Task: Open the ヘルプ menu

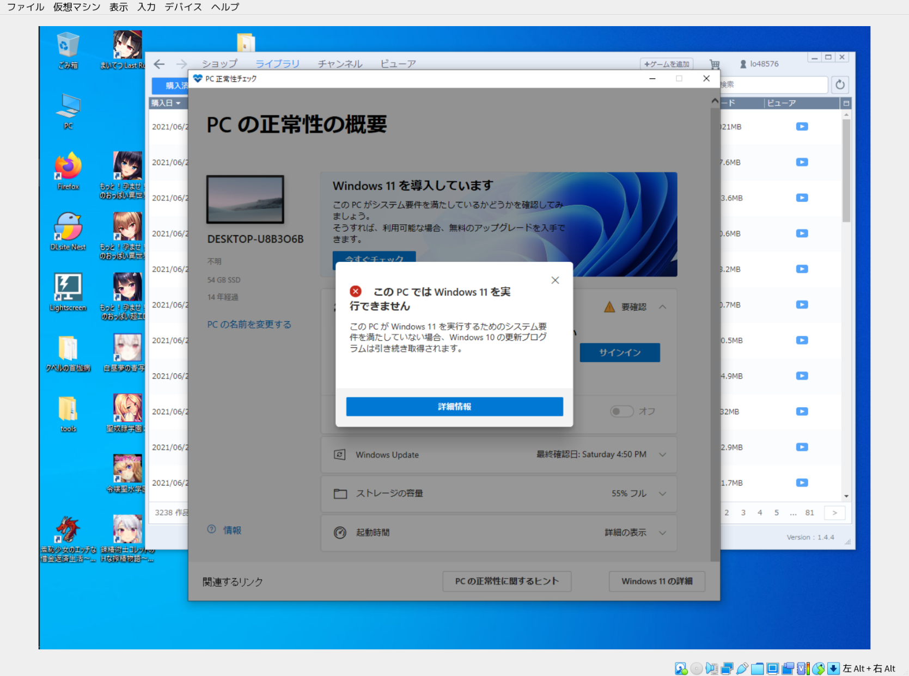Action: 225,7
